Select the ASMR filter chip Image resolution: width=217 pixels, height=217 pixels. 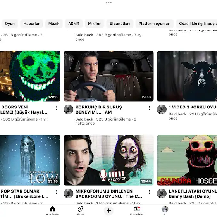point(74,24)
